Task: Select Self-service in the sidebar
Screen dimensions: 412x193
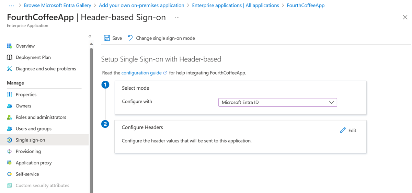Action: coord(27,174)
